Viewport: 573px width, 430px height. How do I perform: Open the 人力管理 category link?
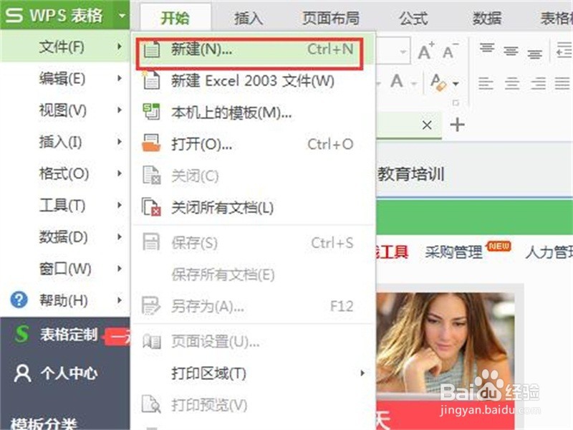click(549, 252)
